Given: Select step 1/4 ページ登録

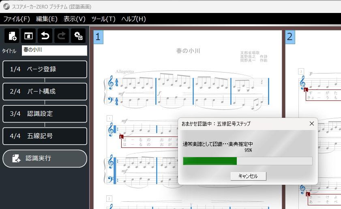Looking at the screenshot, I should (x=45, y=69).
